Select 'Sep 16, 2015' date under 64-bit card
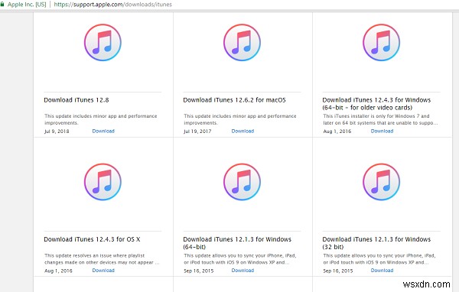The width and height of the screenshot is (459, 292). click(198, 271)
